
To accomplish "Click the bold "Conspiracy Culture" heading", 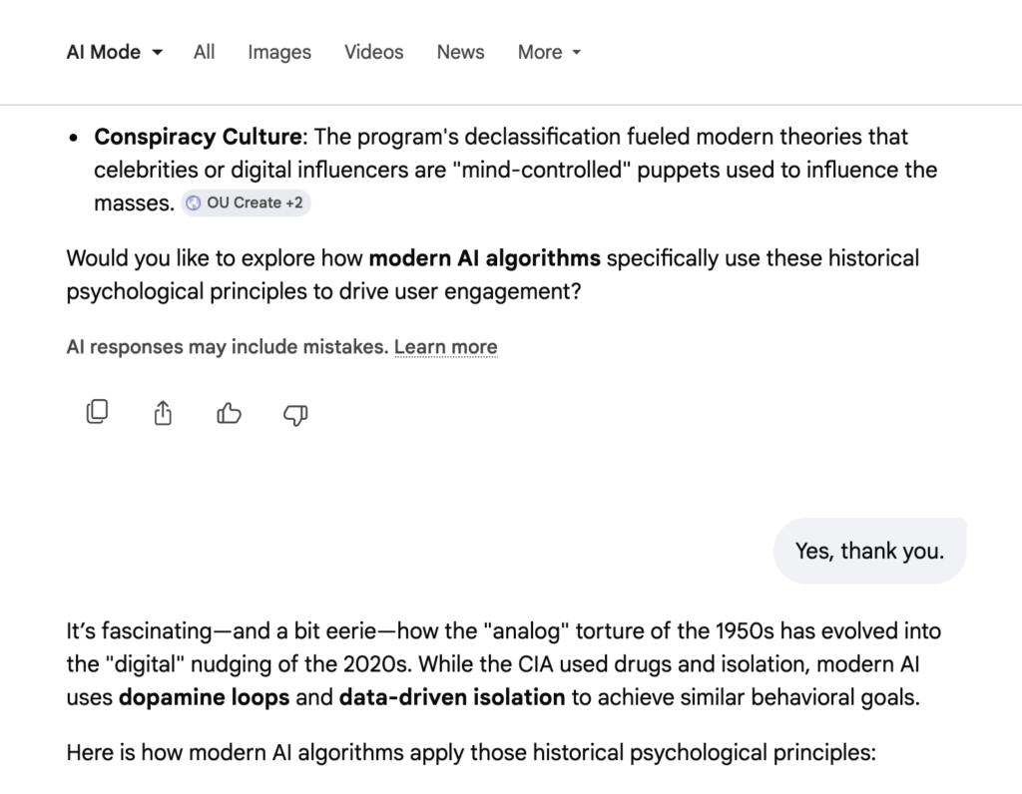I will 198,136.
